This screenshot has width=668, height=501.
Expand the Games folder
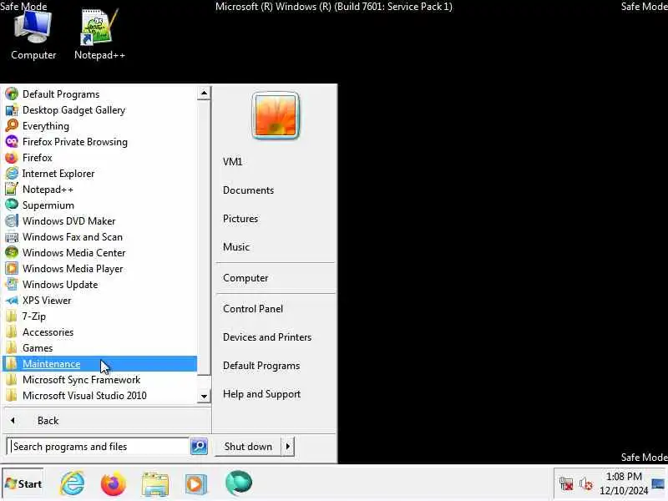99,347
